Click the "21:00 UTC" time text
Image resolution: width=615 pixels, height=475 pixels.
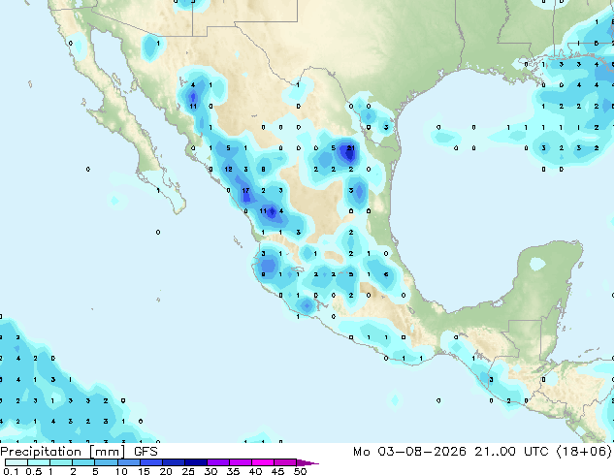511,452
